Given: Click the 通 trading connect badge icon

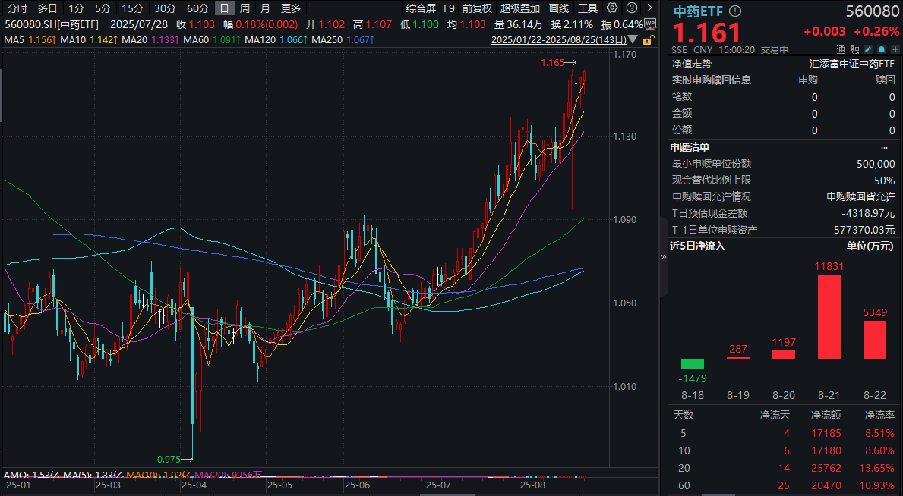Looking at the screenshot, I should [x=839, y=48].
